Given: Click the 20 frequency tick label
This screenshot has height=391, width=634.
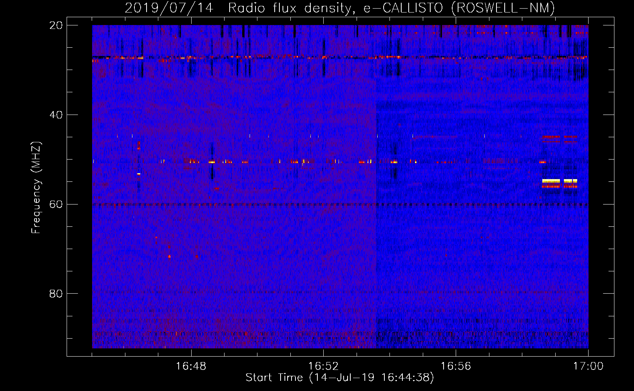Looking at the screenshot, I should pos(56,25).
